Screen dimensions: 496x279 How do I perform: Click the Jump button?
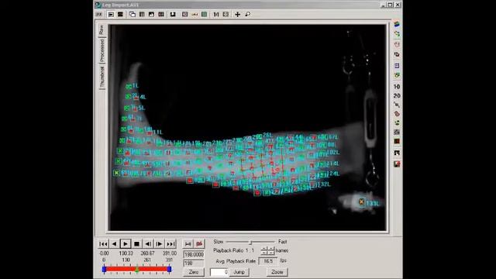click(x=239, y=272)
